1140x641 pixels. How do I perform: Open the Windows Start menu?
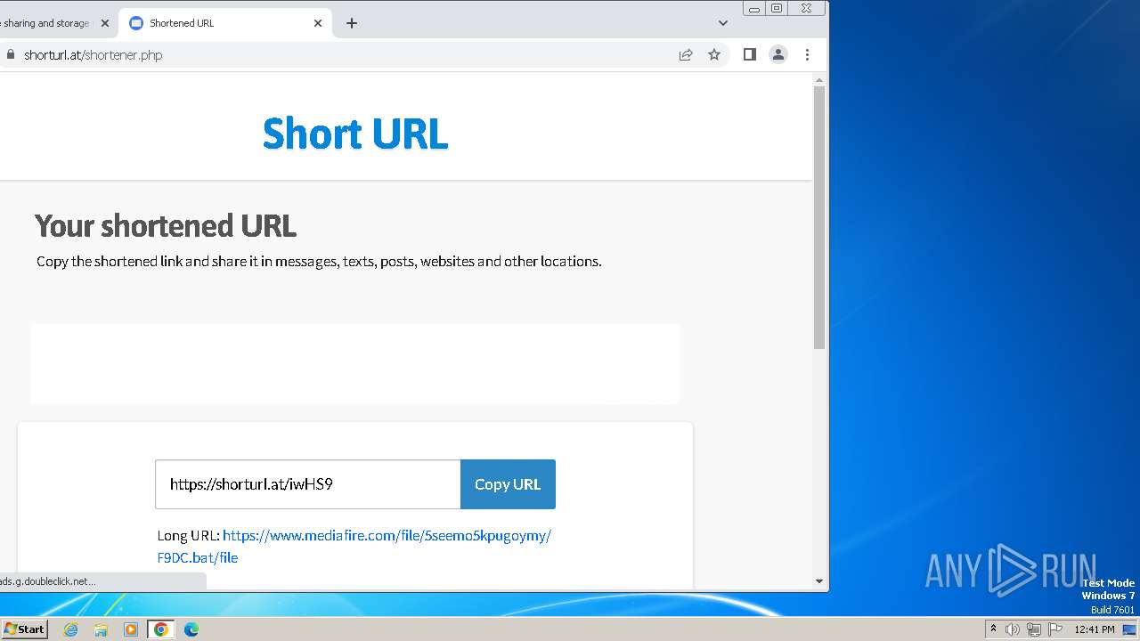[x=24, y=629]
